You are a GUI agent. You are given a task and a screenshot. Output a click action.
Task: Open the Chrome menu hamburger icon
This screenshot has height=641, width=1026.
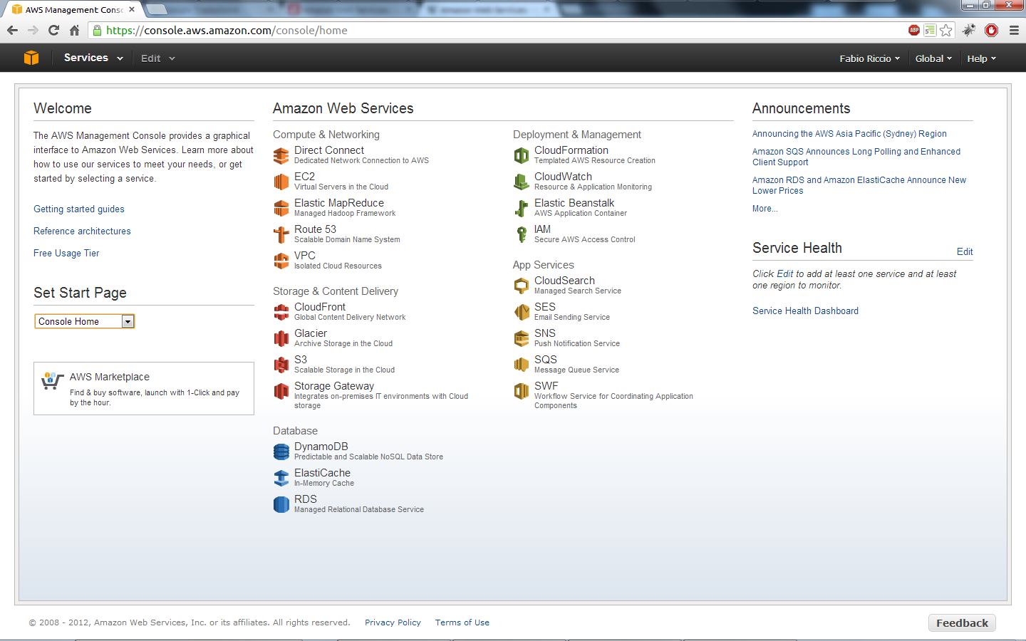[x=1014, y=30]
